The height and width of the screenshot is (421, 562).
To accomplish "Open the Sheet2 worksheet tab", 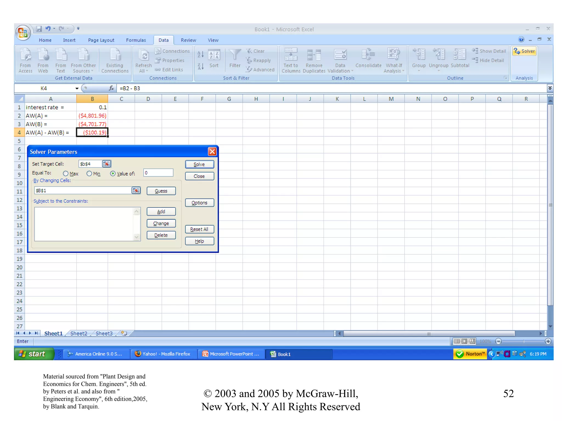I will click(x=78, y=334).
